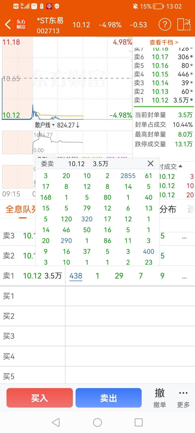
Task: Tap the 散户线 indicator sub-chart
Action: [67, 142]
